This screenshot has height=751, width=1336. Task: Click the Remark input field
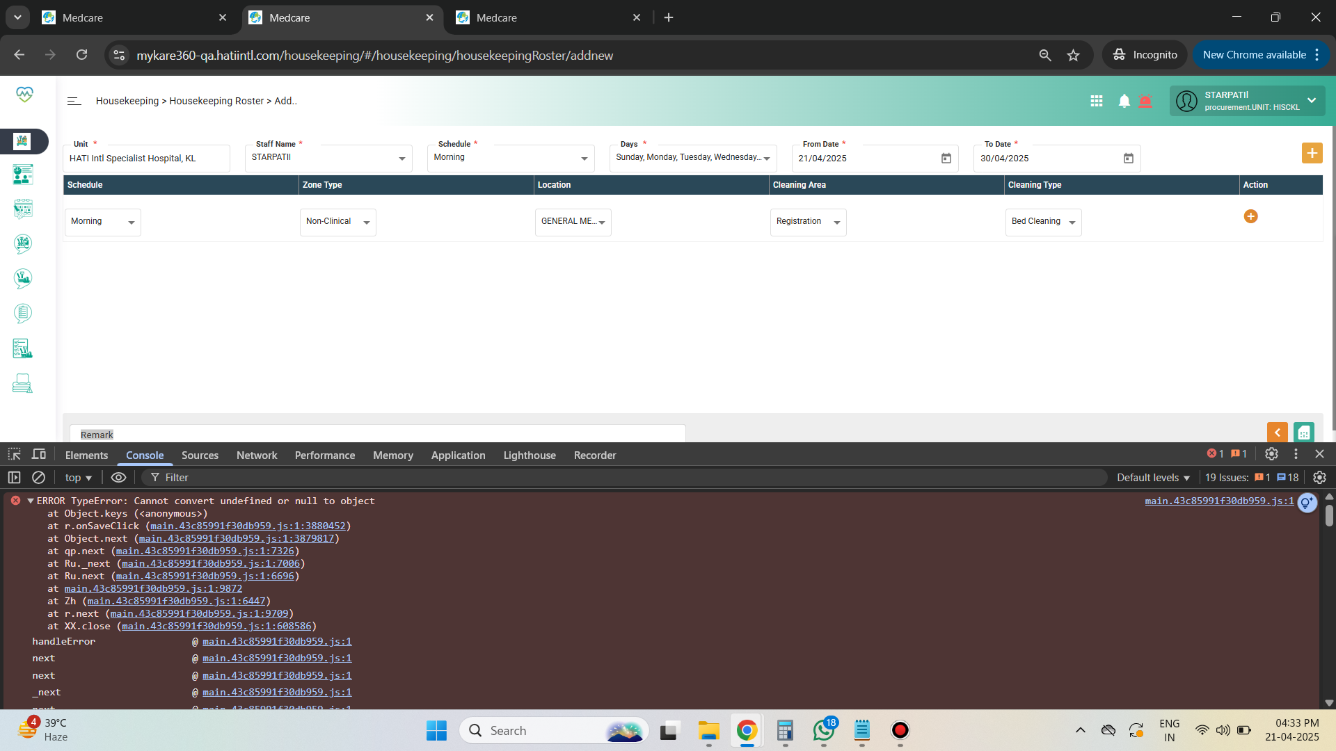tap(378, 434)
